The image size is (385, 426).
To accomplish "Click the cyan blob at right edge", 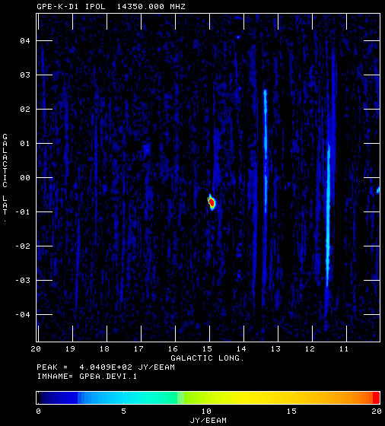I will [378, 190].
